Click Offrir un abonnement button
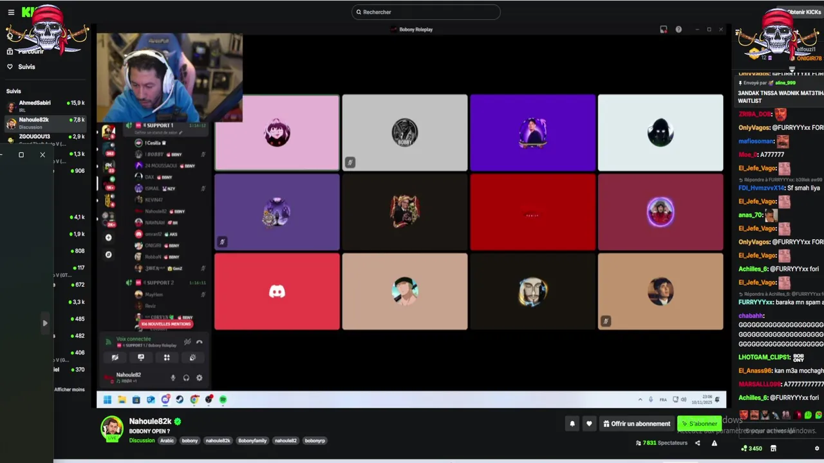The height and width of the screenshot is (463, 824). tap(636, 424)
